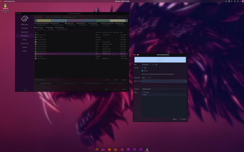The width and height of the screenshot is (244, 152).
Task: Select the WINRE_DRV partition row
Action: click(81, 59)
